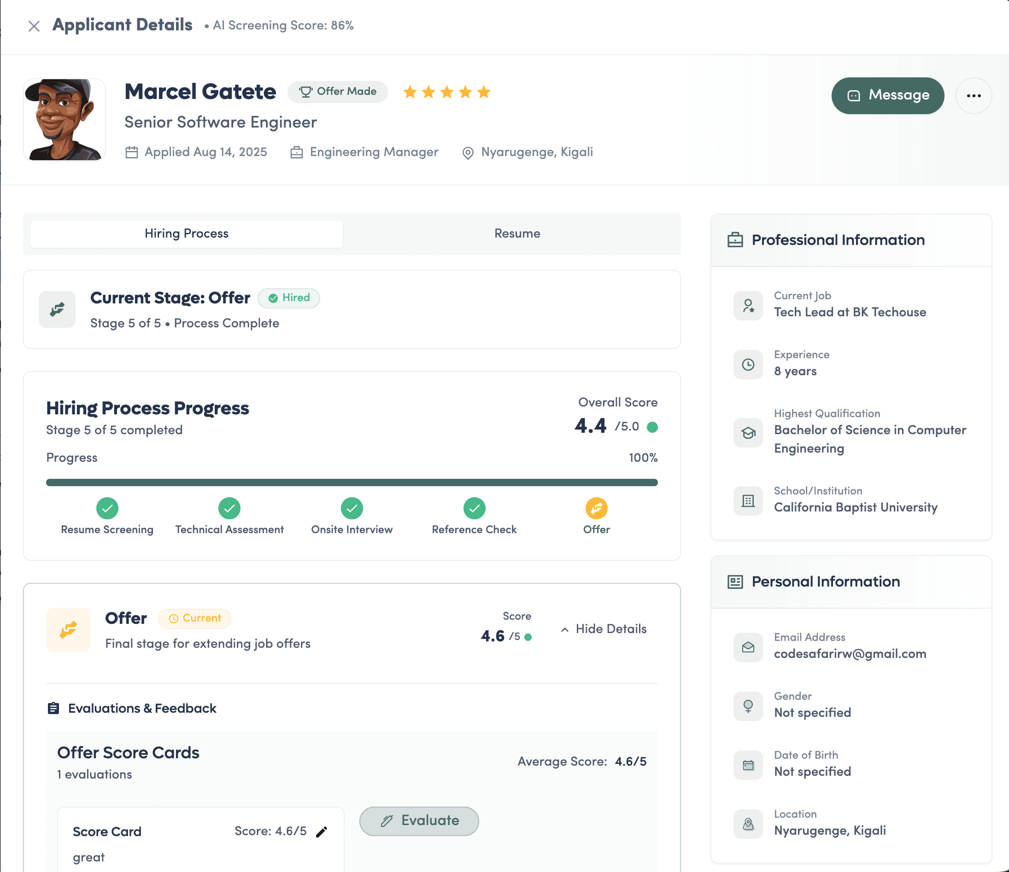Click the calendar icon beside Applied date

[131, 152]
